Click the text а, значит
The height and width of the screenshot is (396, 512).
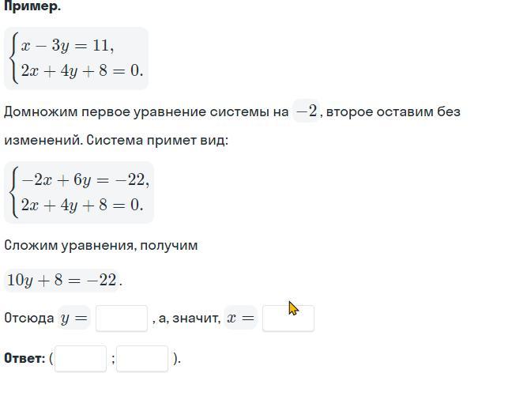pos(189,319)
